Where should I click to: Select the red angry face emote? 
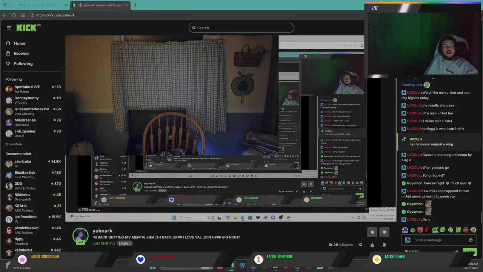click(466, 230)
